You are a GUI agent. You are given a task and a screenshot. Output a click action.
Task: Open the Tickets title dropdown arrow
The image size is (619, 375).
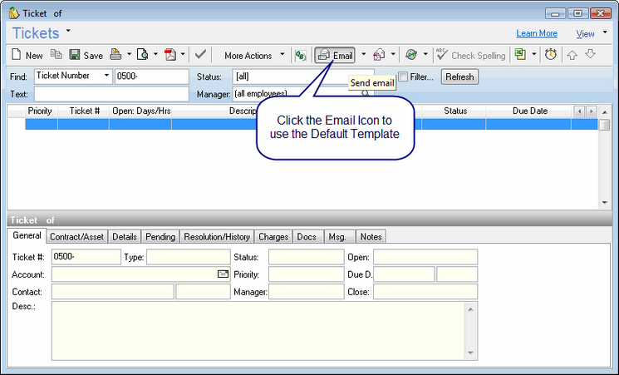pos(68,31)
